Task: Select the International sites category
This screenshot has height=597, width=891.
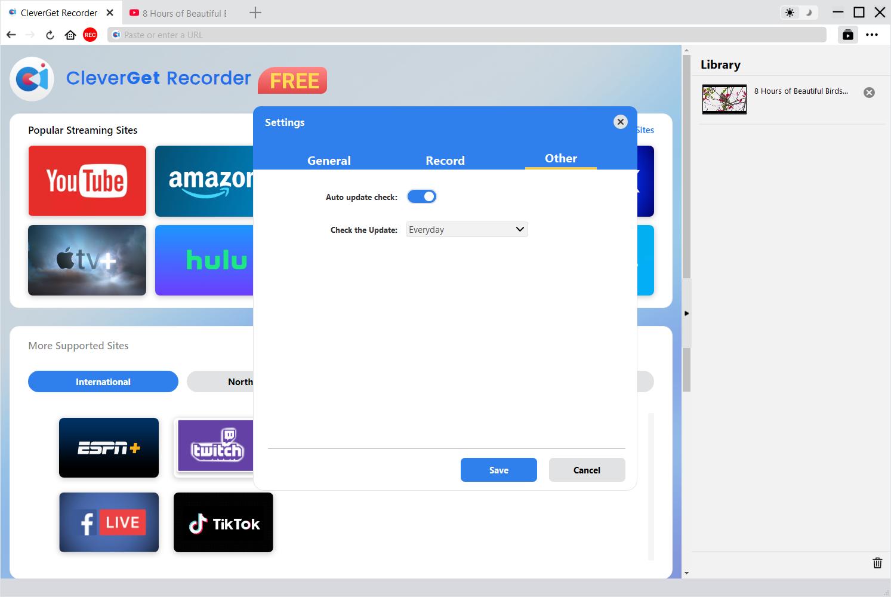Action: (103, 381)
